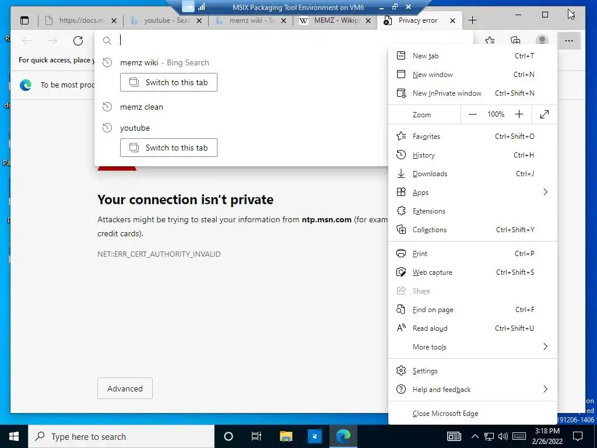The height and width of the screenshot is (448, 597).
Task: Switch to the MEMZ Wikipedia tab
Action: coord(336,20)
